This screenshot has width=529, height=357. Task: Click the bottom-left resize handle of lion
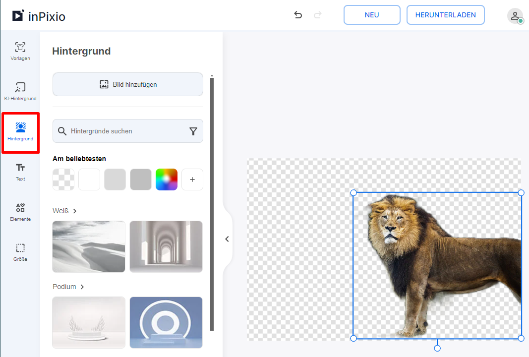coord(353,339)
